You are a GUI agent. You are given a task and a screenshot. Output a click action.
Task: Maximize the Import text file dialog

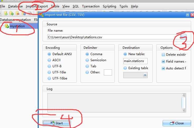coord(187,15)
